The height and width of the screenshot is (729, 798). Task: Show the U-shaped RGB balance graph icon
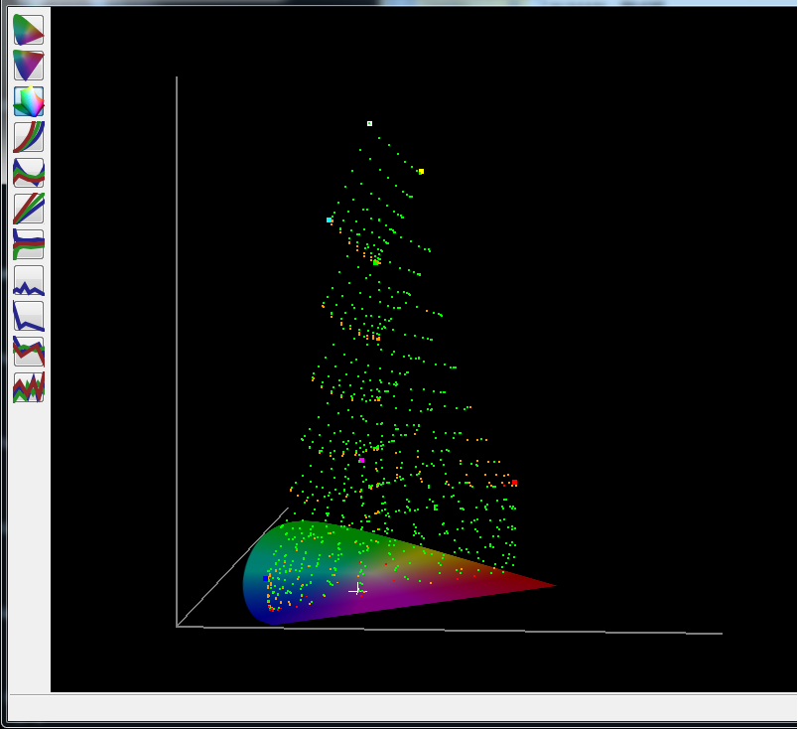click(x=29, y=173)
